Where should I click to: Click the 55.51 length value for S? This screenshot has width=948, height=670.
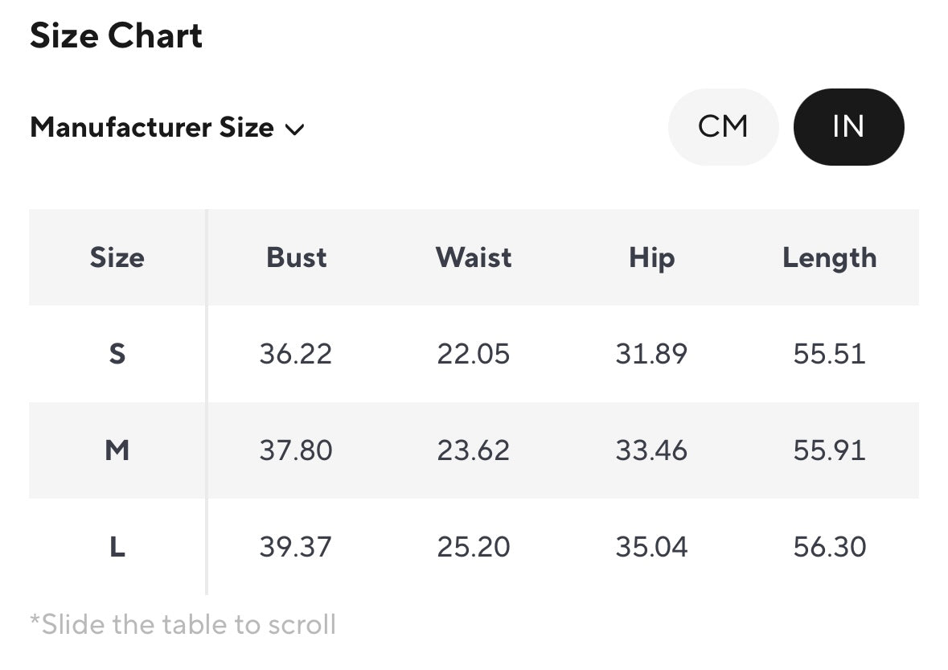(x=829, y=354)
